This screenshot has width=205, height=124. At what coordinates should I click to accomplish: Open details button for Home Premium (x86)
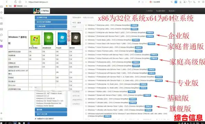click(x=139, y=51)
